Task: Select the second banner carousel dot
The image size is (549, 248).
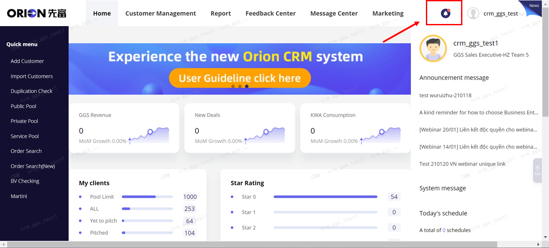Action: click(240, 86)
